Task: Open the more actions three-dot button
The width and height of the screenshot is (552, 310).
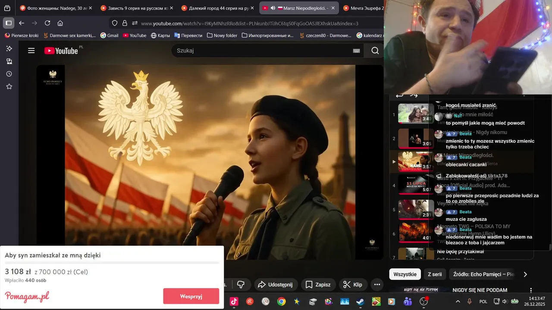Action: [x=377, y=285]
